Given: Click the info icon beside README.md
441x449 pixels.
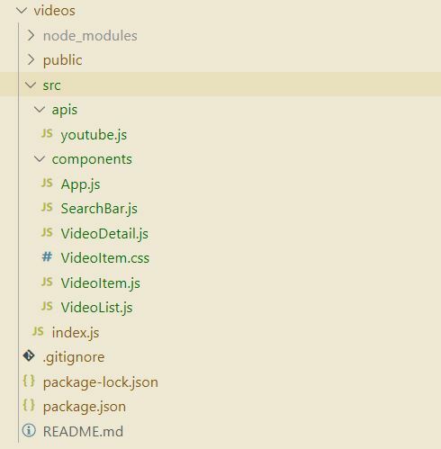Looking at the screenshot, I should tap(29, 430).
